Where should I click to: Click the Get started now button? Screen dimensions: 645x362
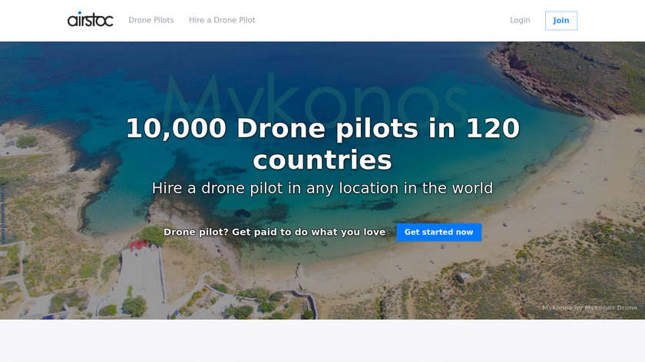click(x=439, y=232)
